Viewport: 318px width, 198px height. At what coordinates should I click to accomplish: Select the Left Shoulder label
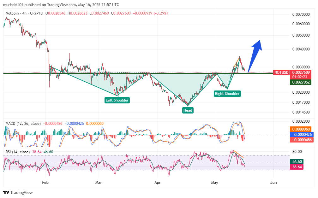(117, 100)
